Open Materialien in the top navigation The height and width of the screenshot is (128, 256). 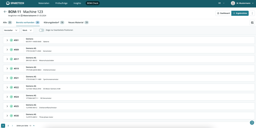(x=44, y=3)
